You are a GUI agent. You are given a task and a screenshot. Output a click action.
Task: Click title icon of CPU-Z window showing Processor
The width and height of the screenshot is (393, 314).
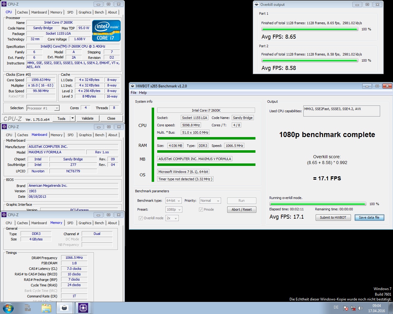click(x=4, y=4)
